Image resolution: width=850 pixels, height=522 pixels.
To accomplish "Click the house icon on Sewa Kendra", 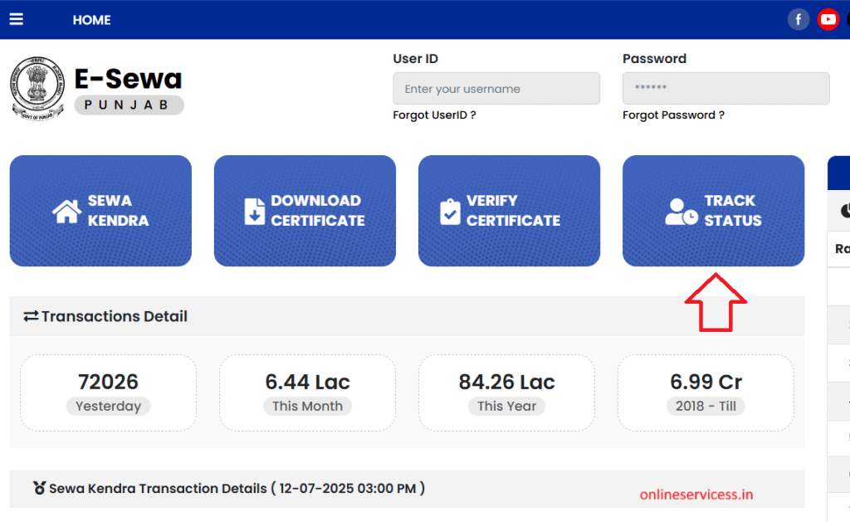I will [66, 212].
